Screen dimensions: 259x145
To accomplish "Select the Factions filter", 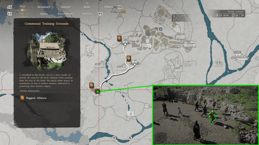I will [87, 14].
